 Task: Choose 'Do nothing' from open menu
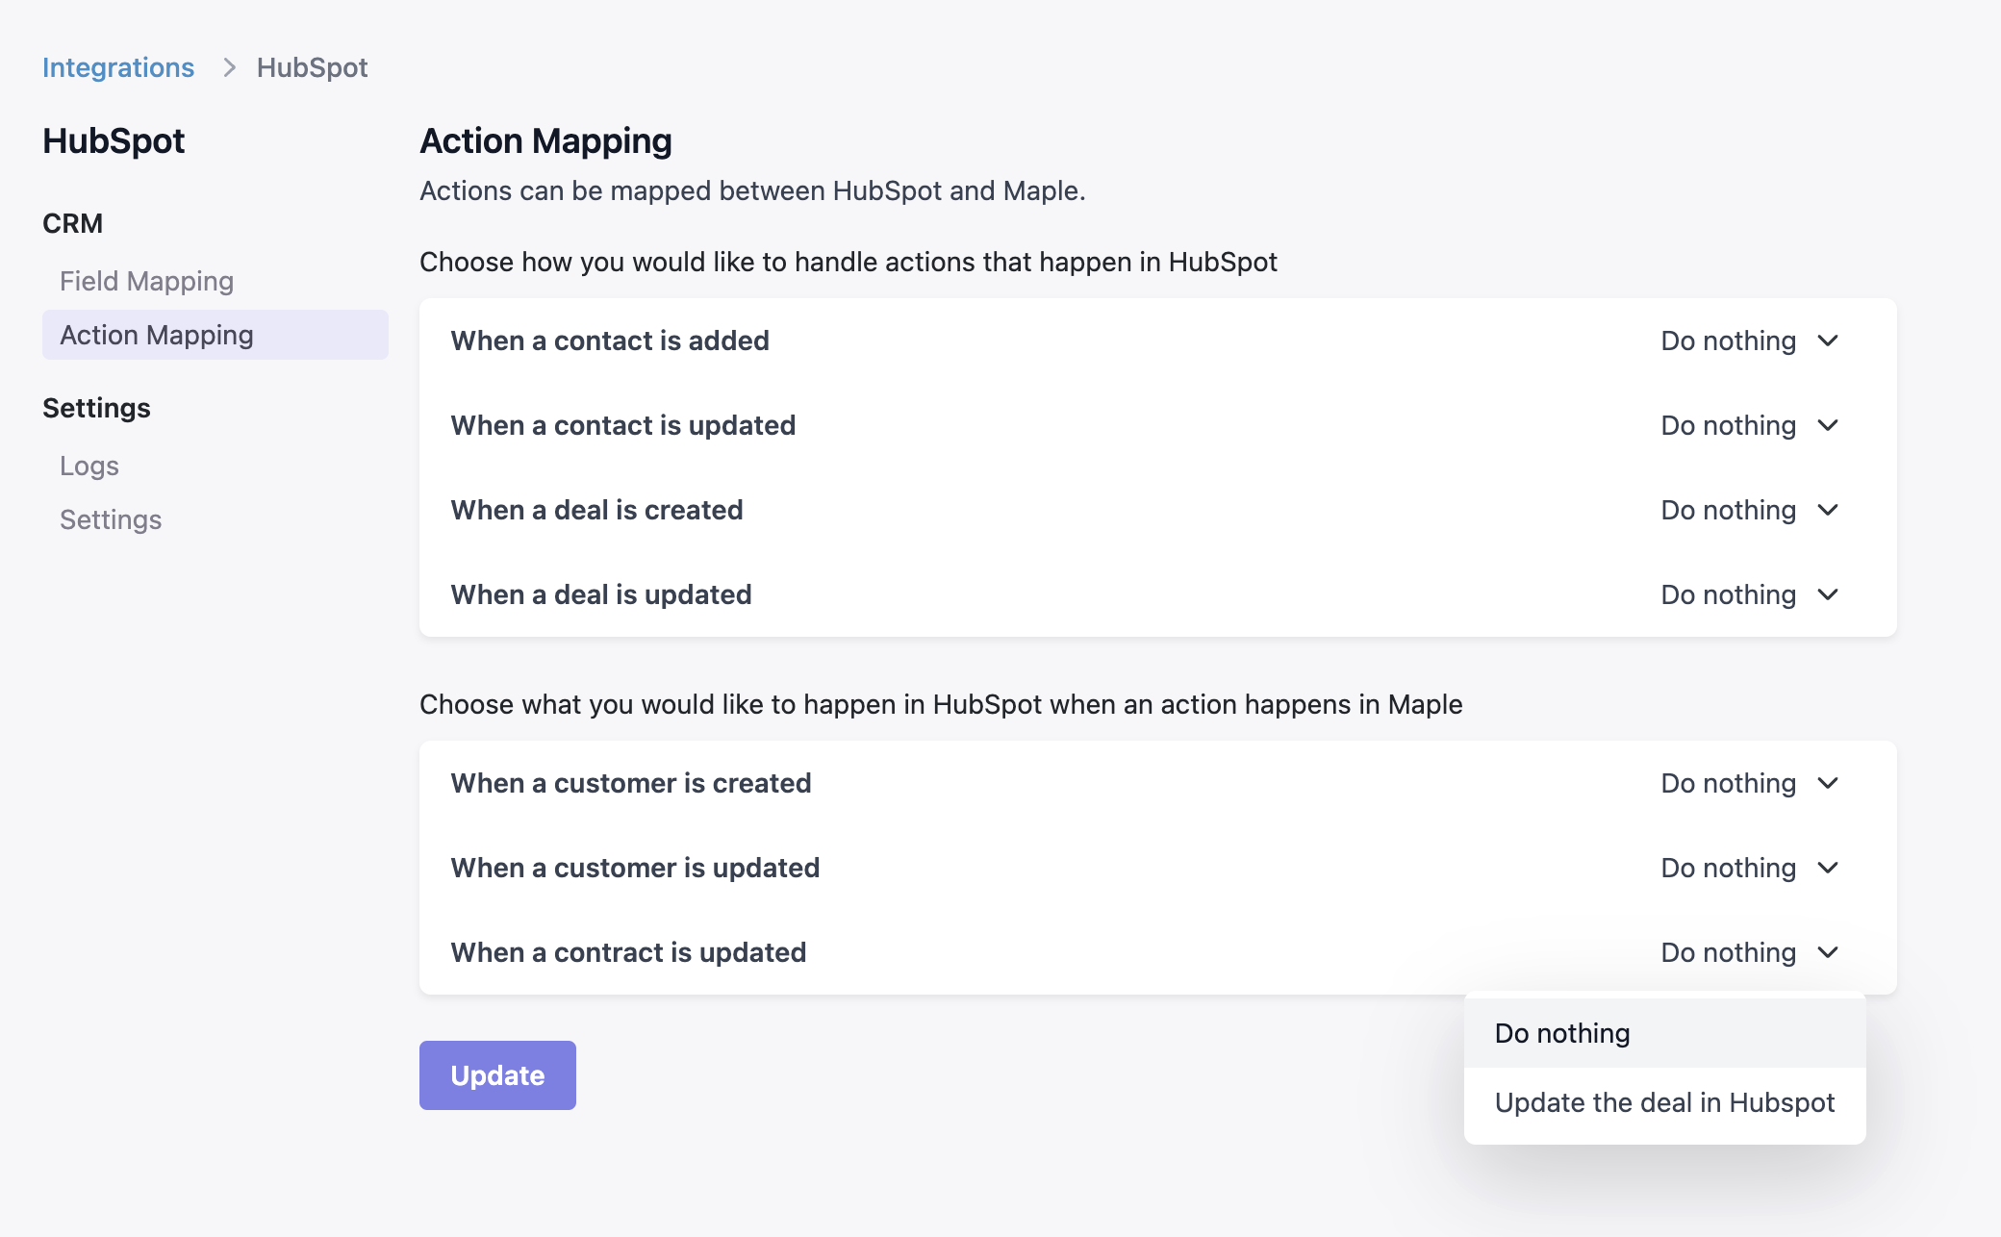(1562, 1033)
